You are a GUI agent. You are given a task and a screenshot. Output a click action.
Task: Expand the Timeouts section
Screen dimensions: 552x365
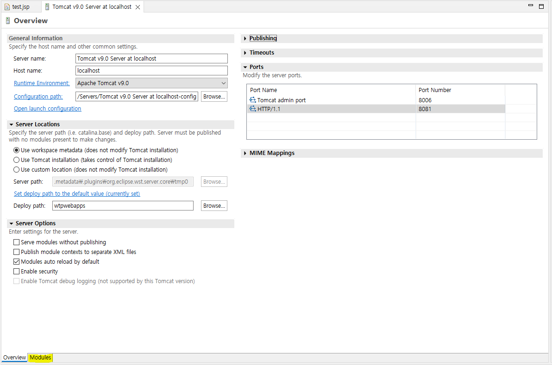pyautogui.click(x=245, y=53)
